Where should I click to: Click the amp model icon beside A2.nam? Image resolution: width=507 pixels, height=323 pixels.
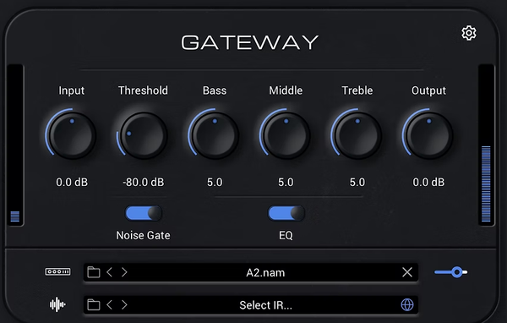coord(57,271)
